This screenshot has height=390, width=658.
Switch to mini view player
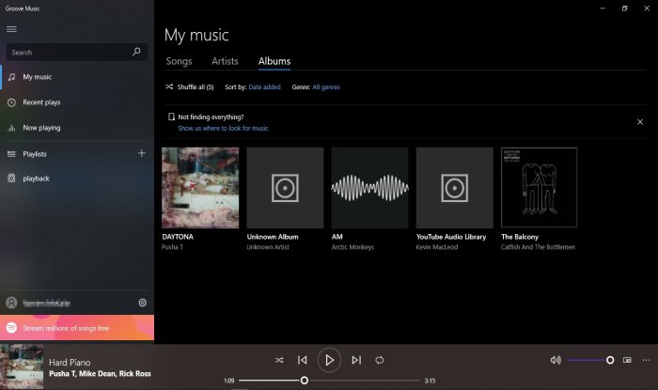pos(627,360)
